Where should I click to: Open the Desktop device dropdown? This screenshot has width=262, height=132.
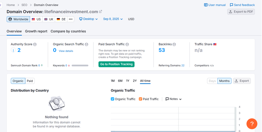[88, 19]
